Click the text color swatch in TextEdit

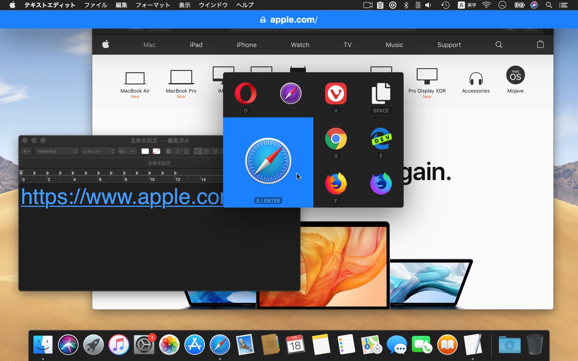[145, 151]
